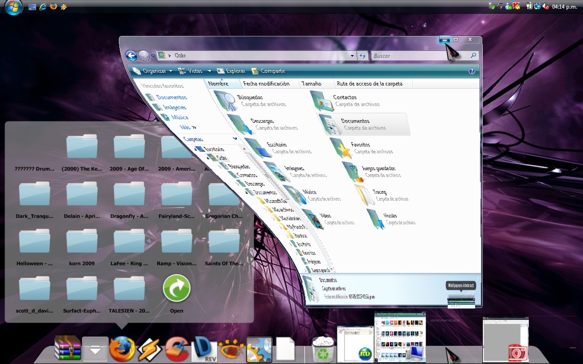583x364 pixels.
Task: Click inside the Buscar search field
Action: tap(410, 56)
